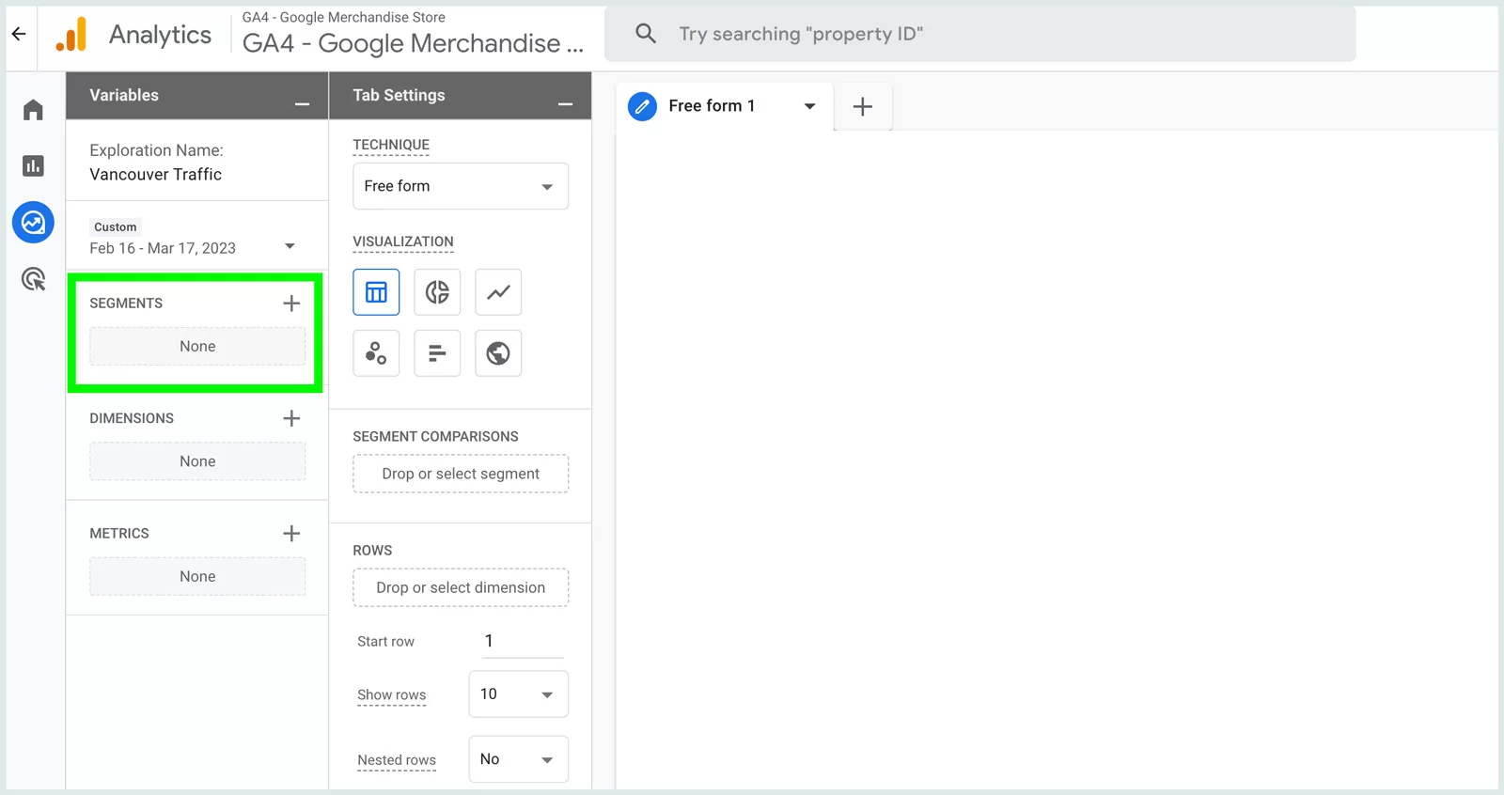Click the search magnifier icon
The height and width of the screenshot is (795, 1504).
646,34
